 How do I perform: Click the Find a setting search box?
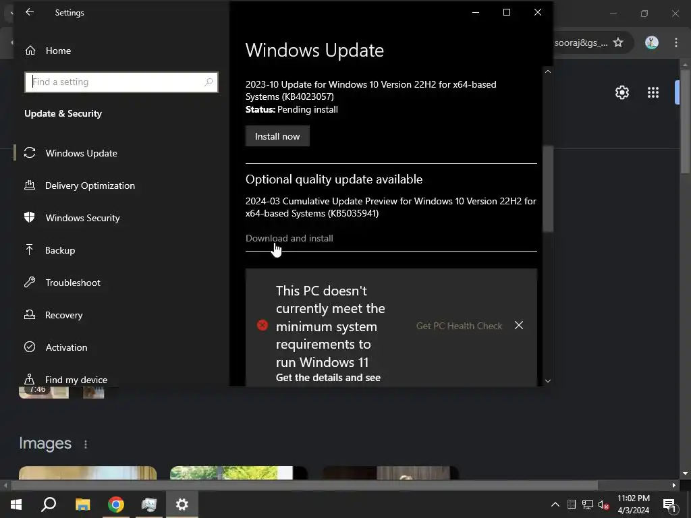121,82
